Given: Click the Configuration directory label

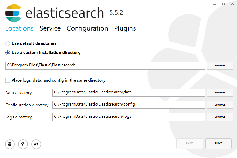Looking at the screenshot, I should coord(27,105).
